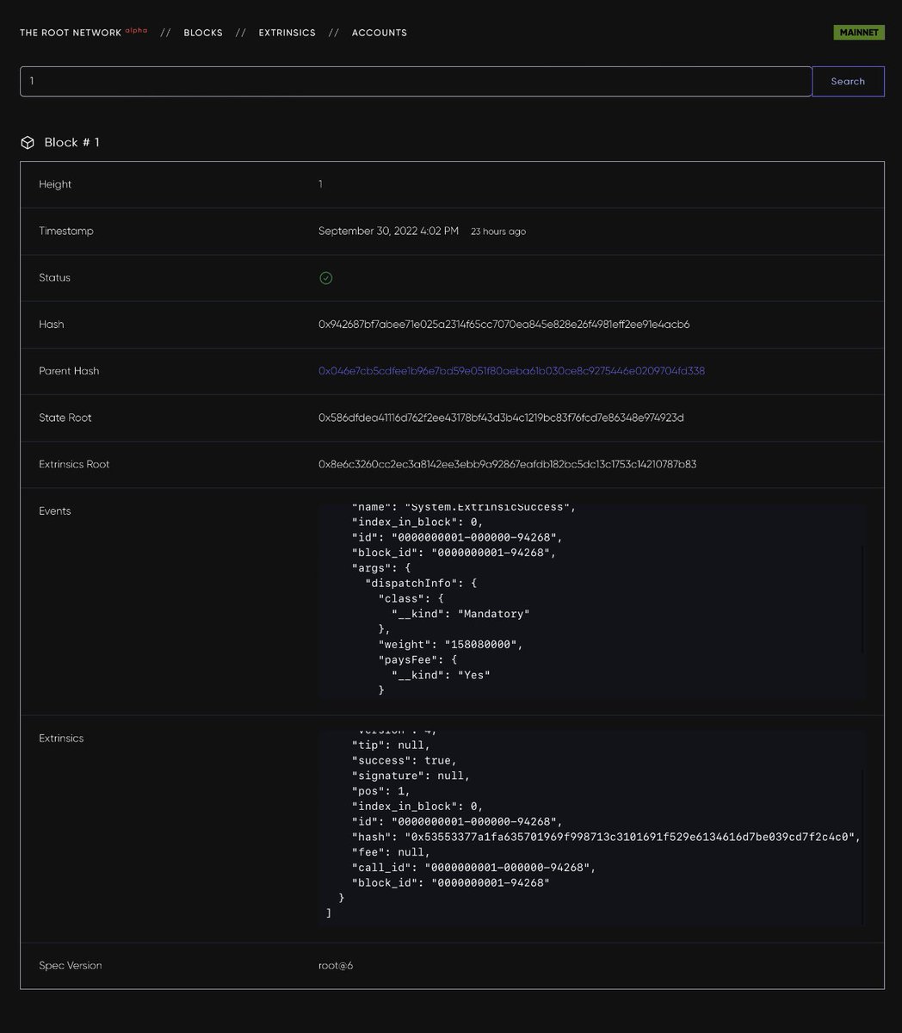Click the Spec Version value root@6
Viewport: 902px width, 1033px height.
pyautogui.click(x=336, y=966)
